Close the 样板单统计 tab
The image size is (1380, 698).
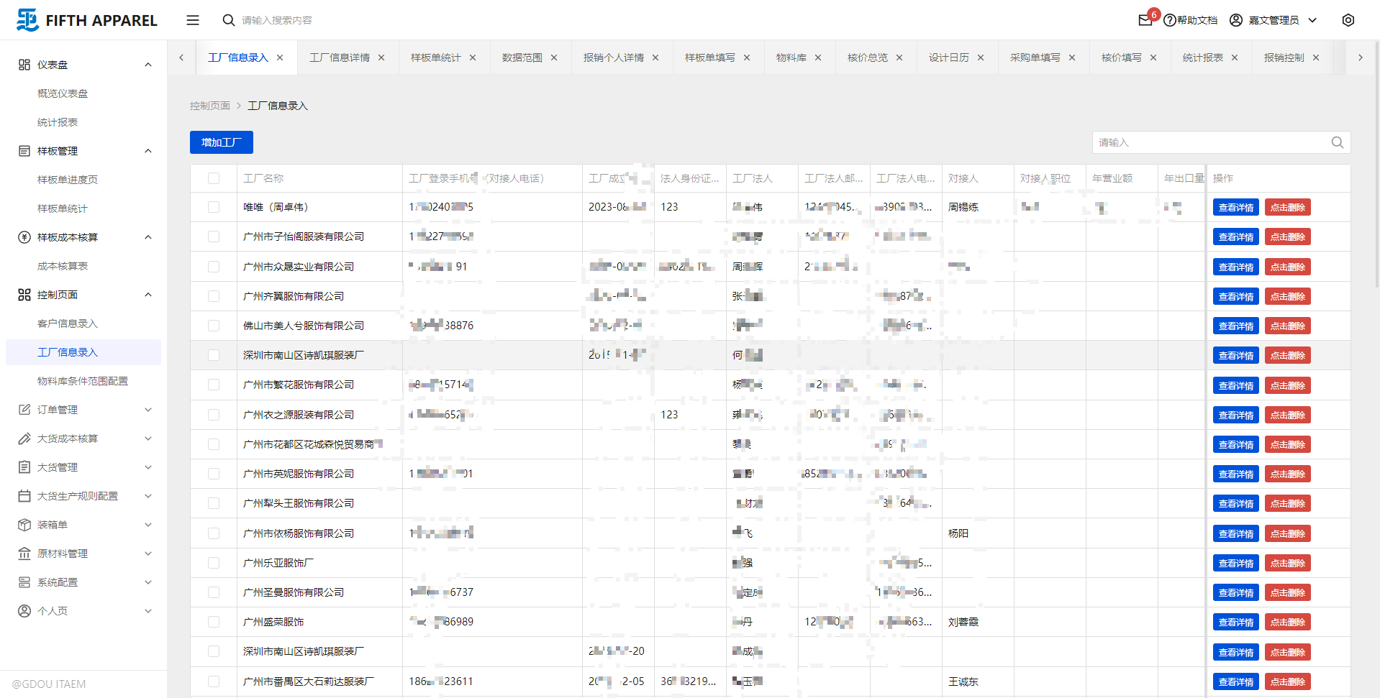(x=473, y=58)
